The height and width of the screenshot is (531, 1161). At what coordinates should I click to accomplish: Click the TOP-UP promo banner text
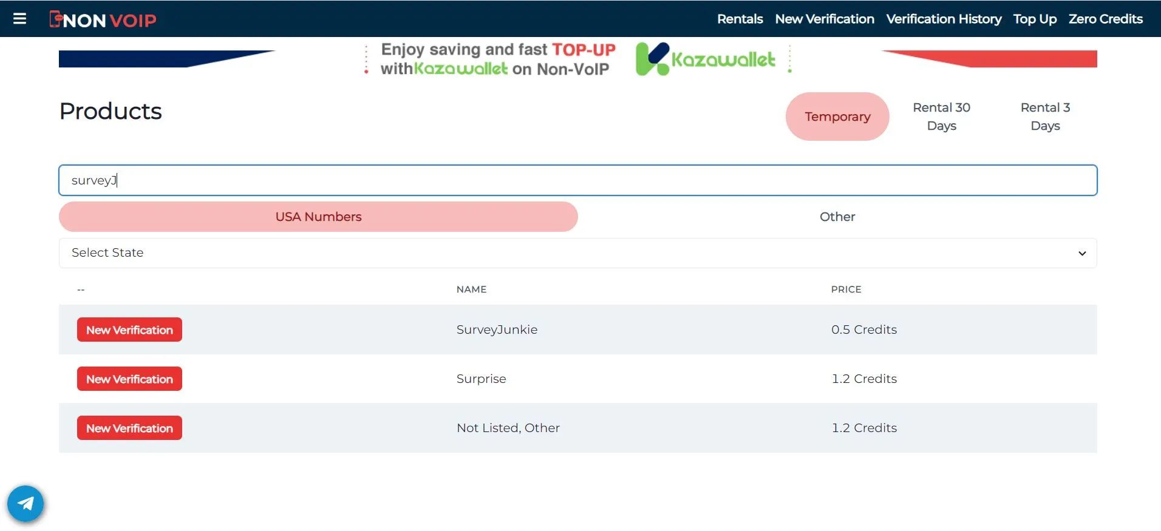498,59
